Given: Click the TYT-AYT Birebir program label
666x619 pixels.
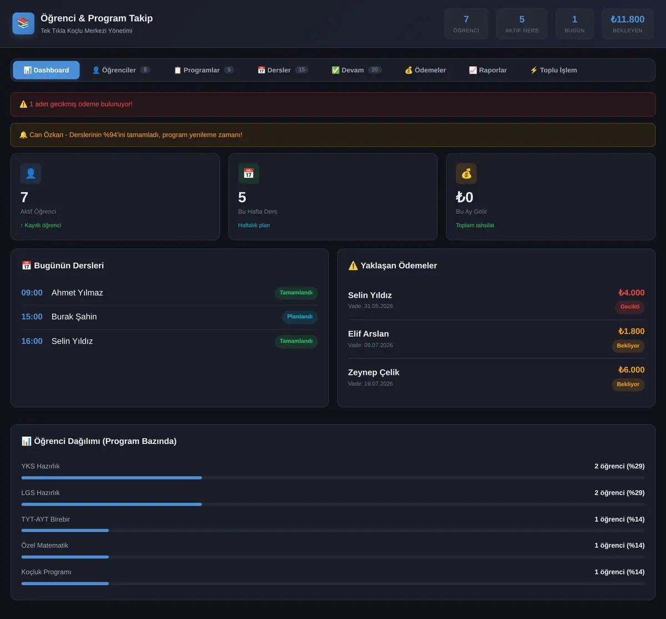Looking at the screenshot, I should [x=46, y=520].
